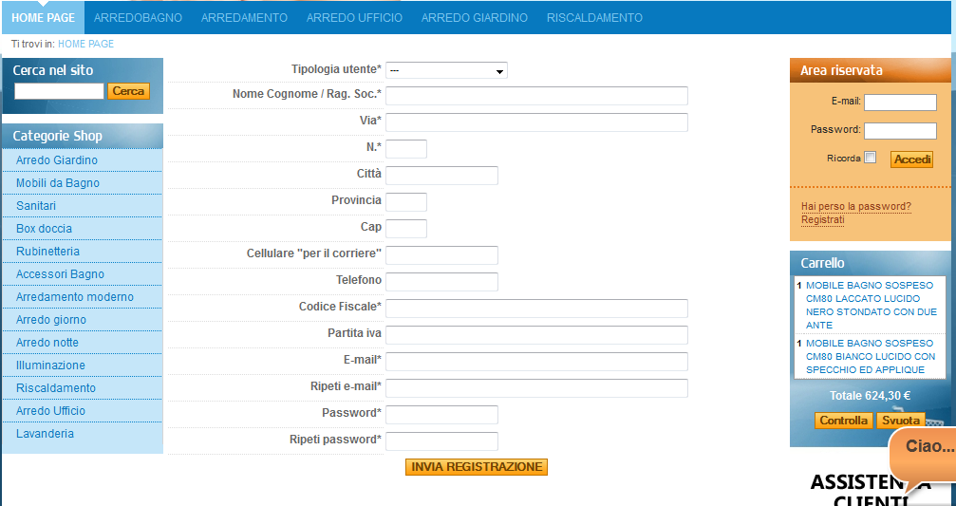Open the ARREDOBAGNO menu item
956x506 pixels.
138,18
